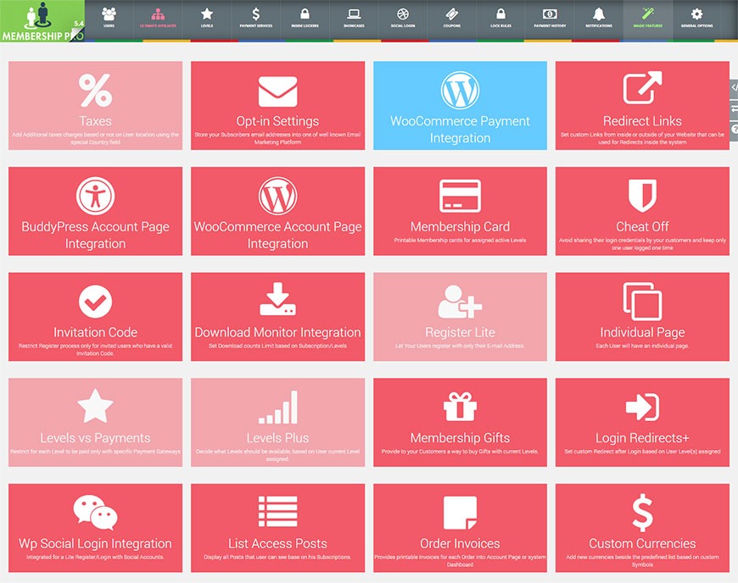The image size is (738, 583).
Task: Open the Login Redirects+ module
Action: pos(642,422)
